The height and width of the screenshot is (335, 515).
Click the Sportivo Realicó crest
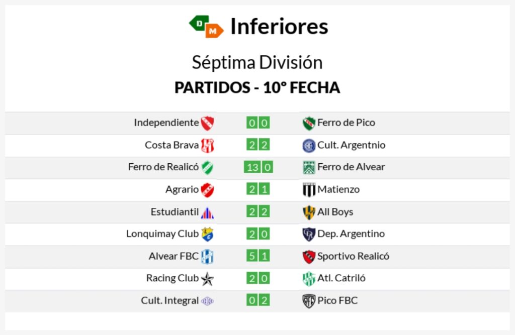point(308,257)
